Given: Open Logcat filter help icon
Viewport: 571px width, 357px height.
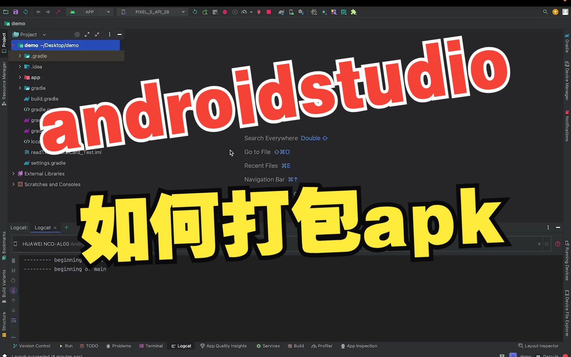Looking at the screenshot, I should coord(558,244).
